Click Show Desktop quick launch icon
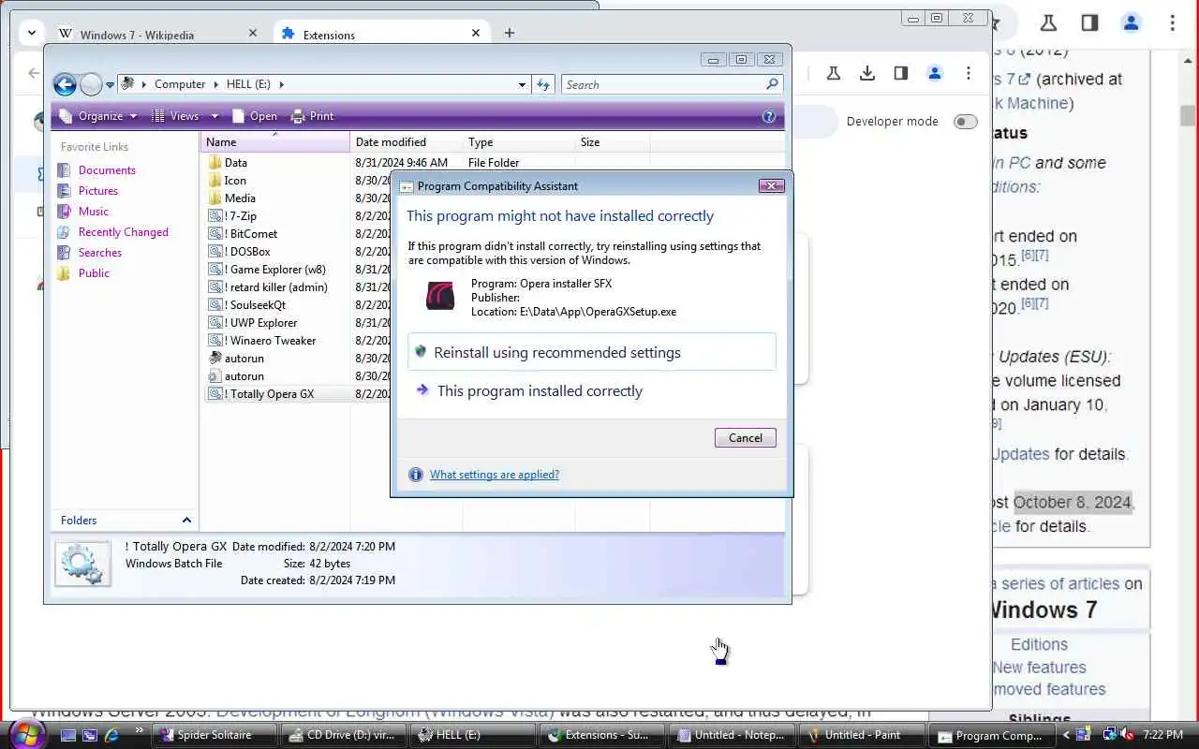The height and width of the screenshot is (749, 1199). tap(67, 735)
